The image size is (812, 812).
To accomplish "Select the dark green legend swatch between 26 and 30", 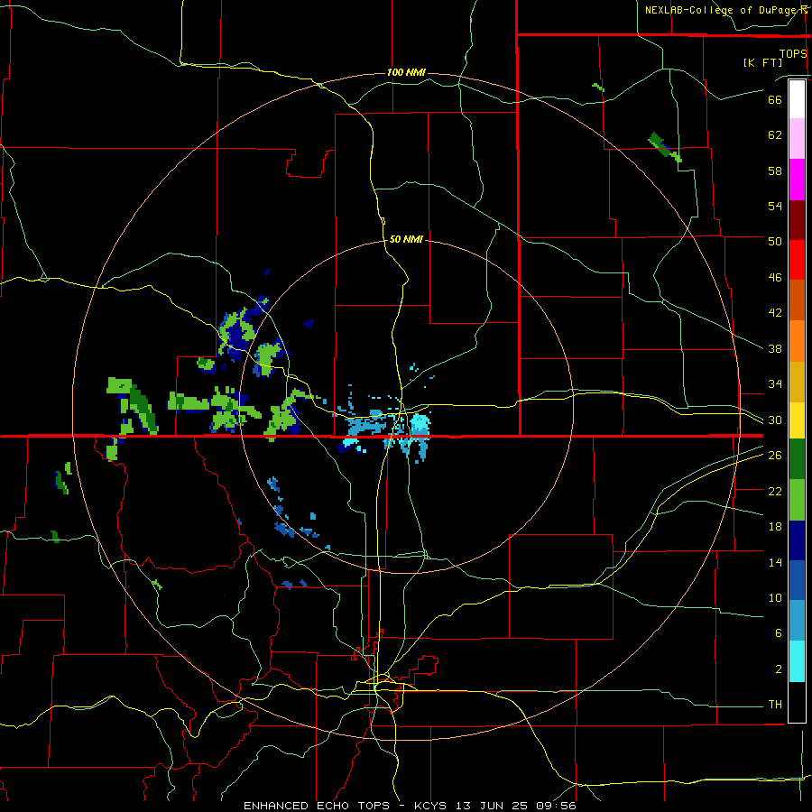I will (x=797, y=459).
